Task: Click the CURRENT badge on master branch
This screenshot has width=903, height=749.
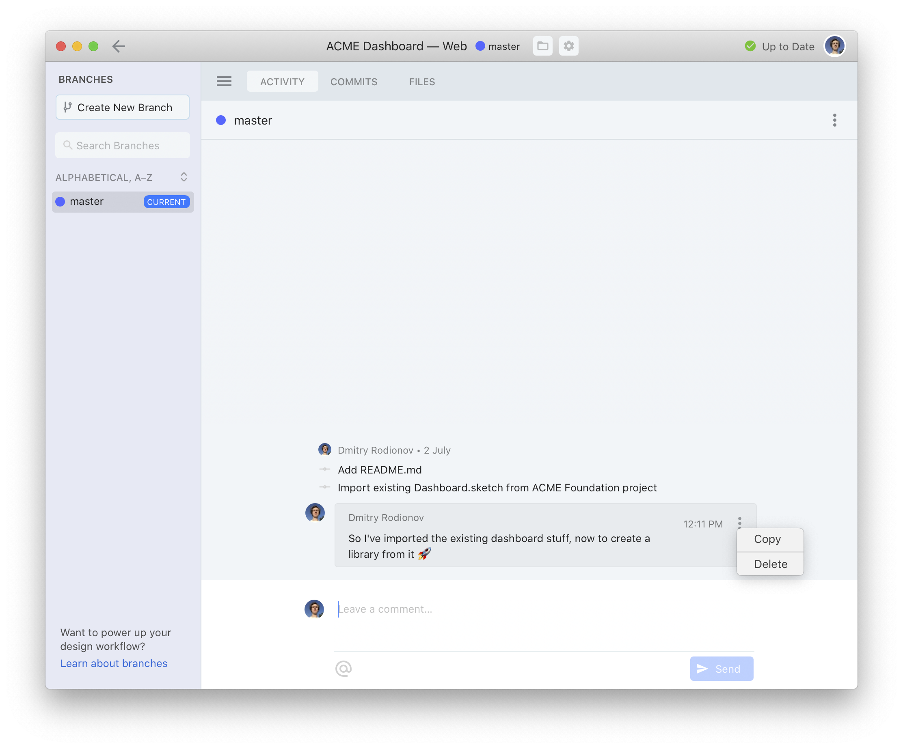Action: 166,202
